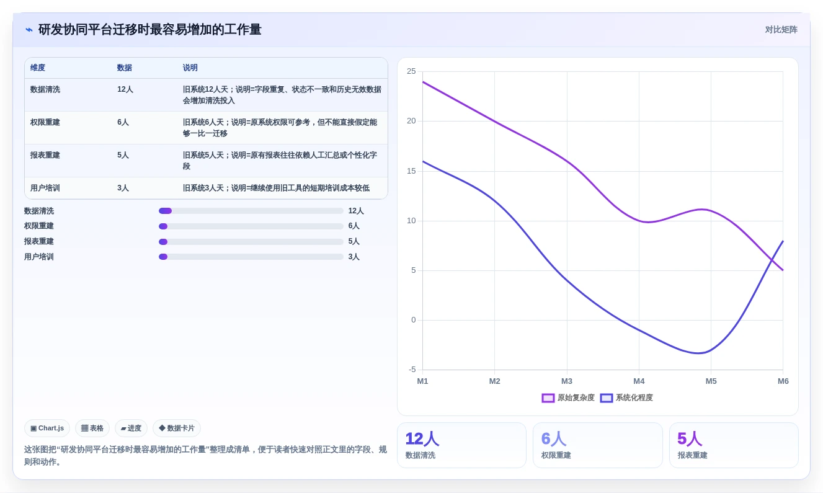Click the 系统化程度 legend text
Image resolution: width=823 pixels, height=493 pixels.
pos(634,398)
